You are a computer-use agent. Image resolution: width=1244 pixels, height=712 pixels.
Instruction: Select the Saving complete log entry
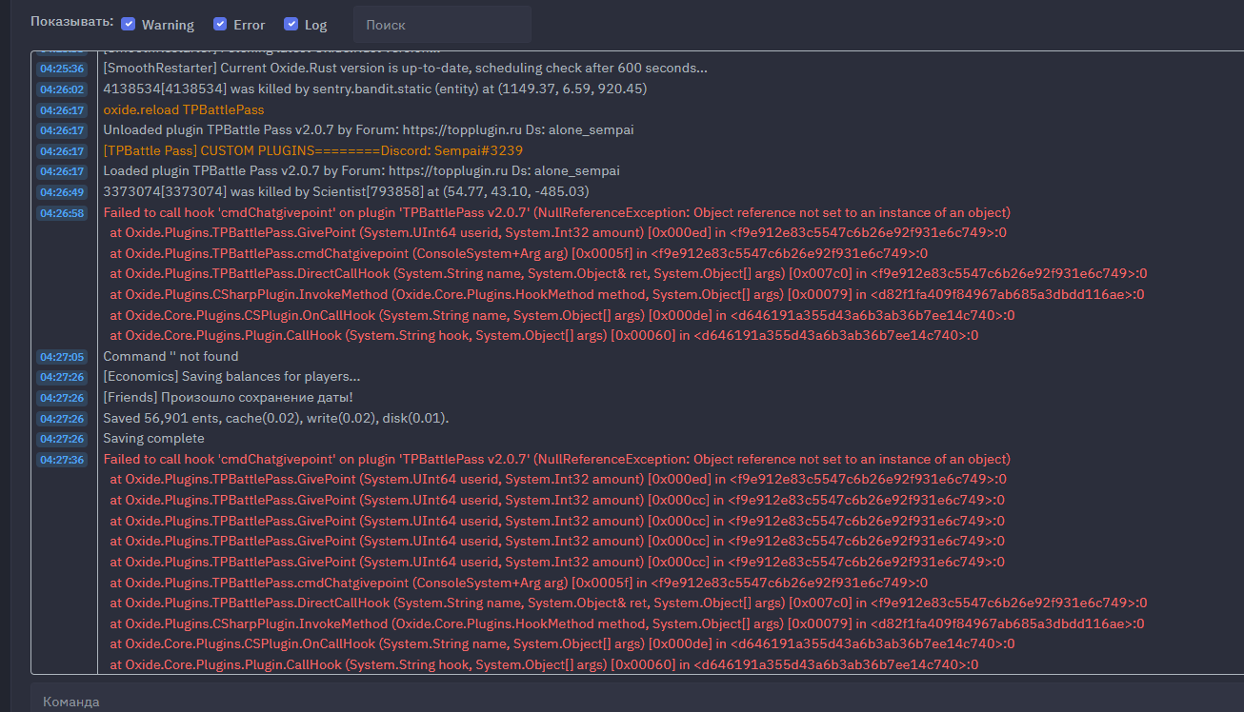(x=153, y=439)
